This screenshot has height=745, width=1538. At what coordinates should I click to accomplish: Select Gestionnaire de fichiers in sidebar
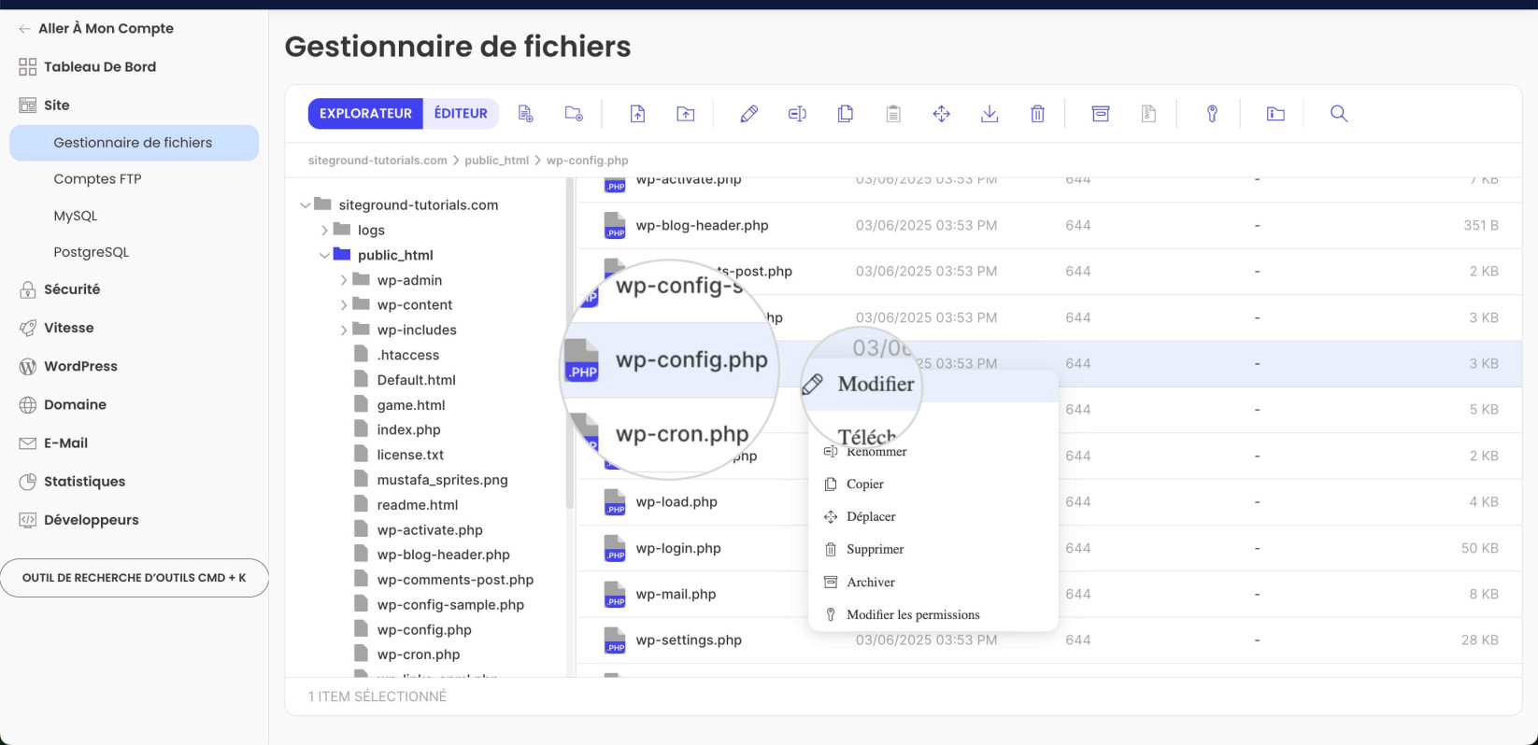pyautogui.click(x=134, y=143)
